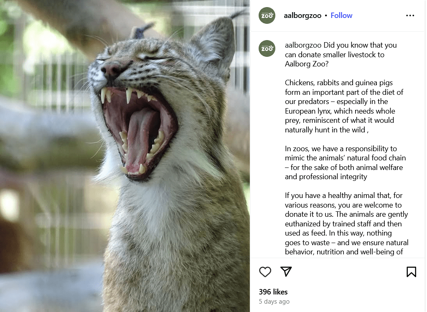Click the 5 days ago timestamp

[274, 302]
